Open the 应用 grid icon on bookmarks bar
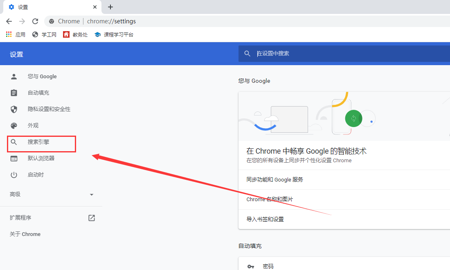 pos(9,34)
